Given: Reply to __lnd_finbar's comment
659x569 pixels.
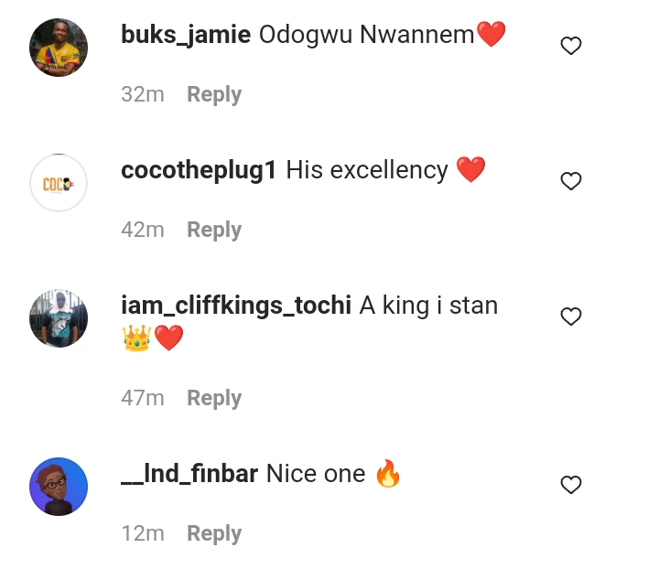Looking at the screenshot, I should [x=214, y=533].
